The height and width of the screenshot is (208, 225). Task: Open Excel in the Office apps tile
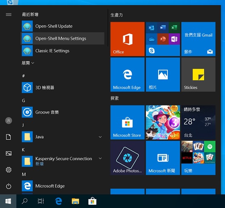(x=174, y=28)
